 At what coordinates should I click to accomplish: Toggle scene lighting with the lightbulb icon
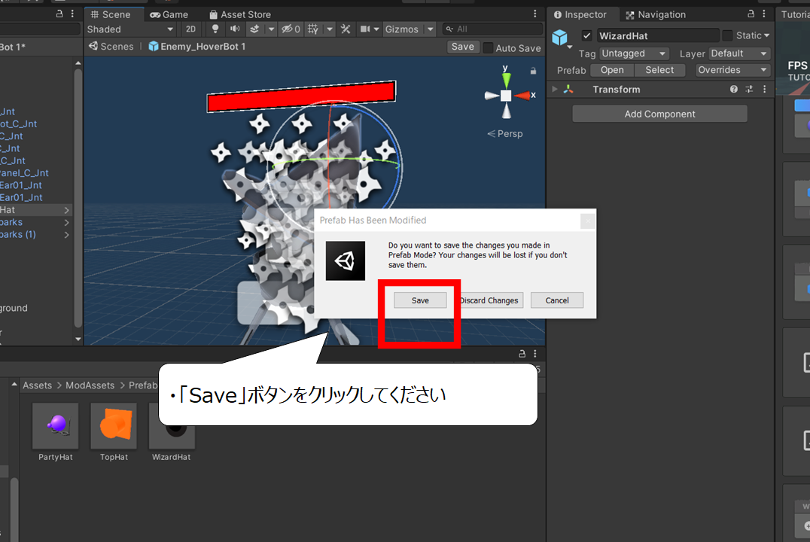(x=215, y=29)
